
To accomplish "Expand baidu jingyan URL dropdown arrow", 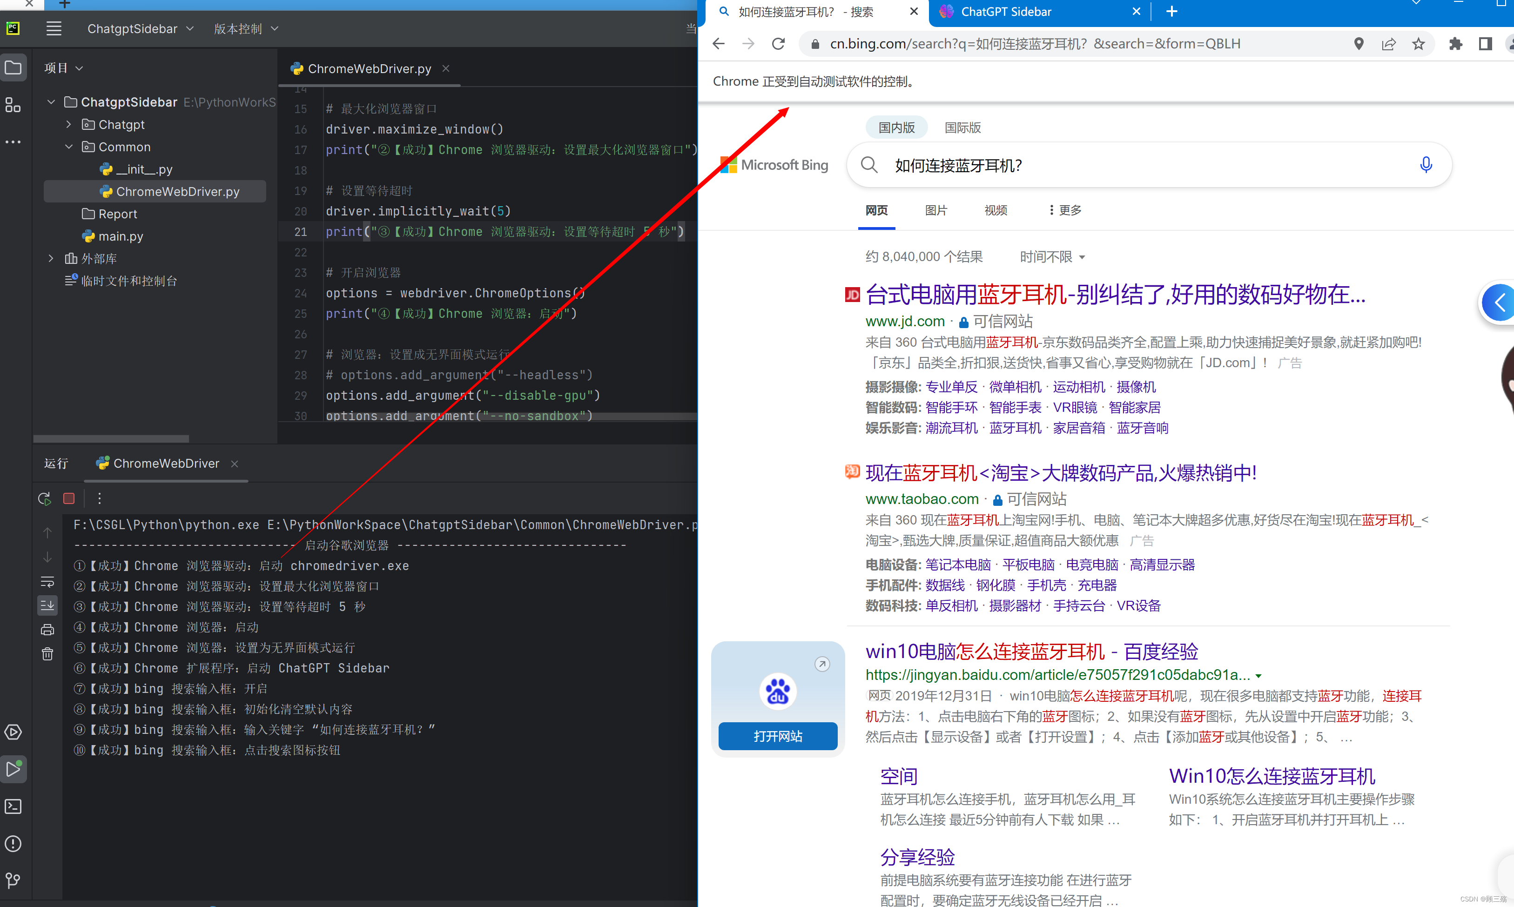I will [1258, 676].
